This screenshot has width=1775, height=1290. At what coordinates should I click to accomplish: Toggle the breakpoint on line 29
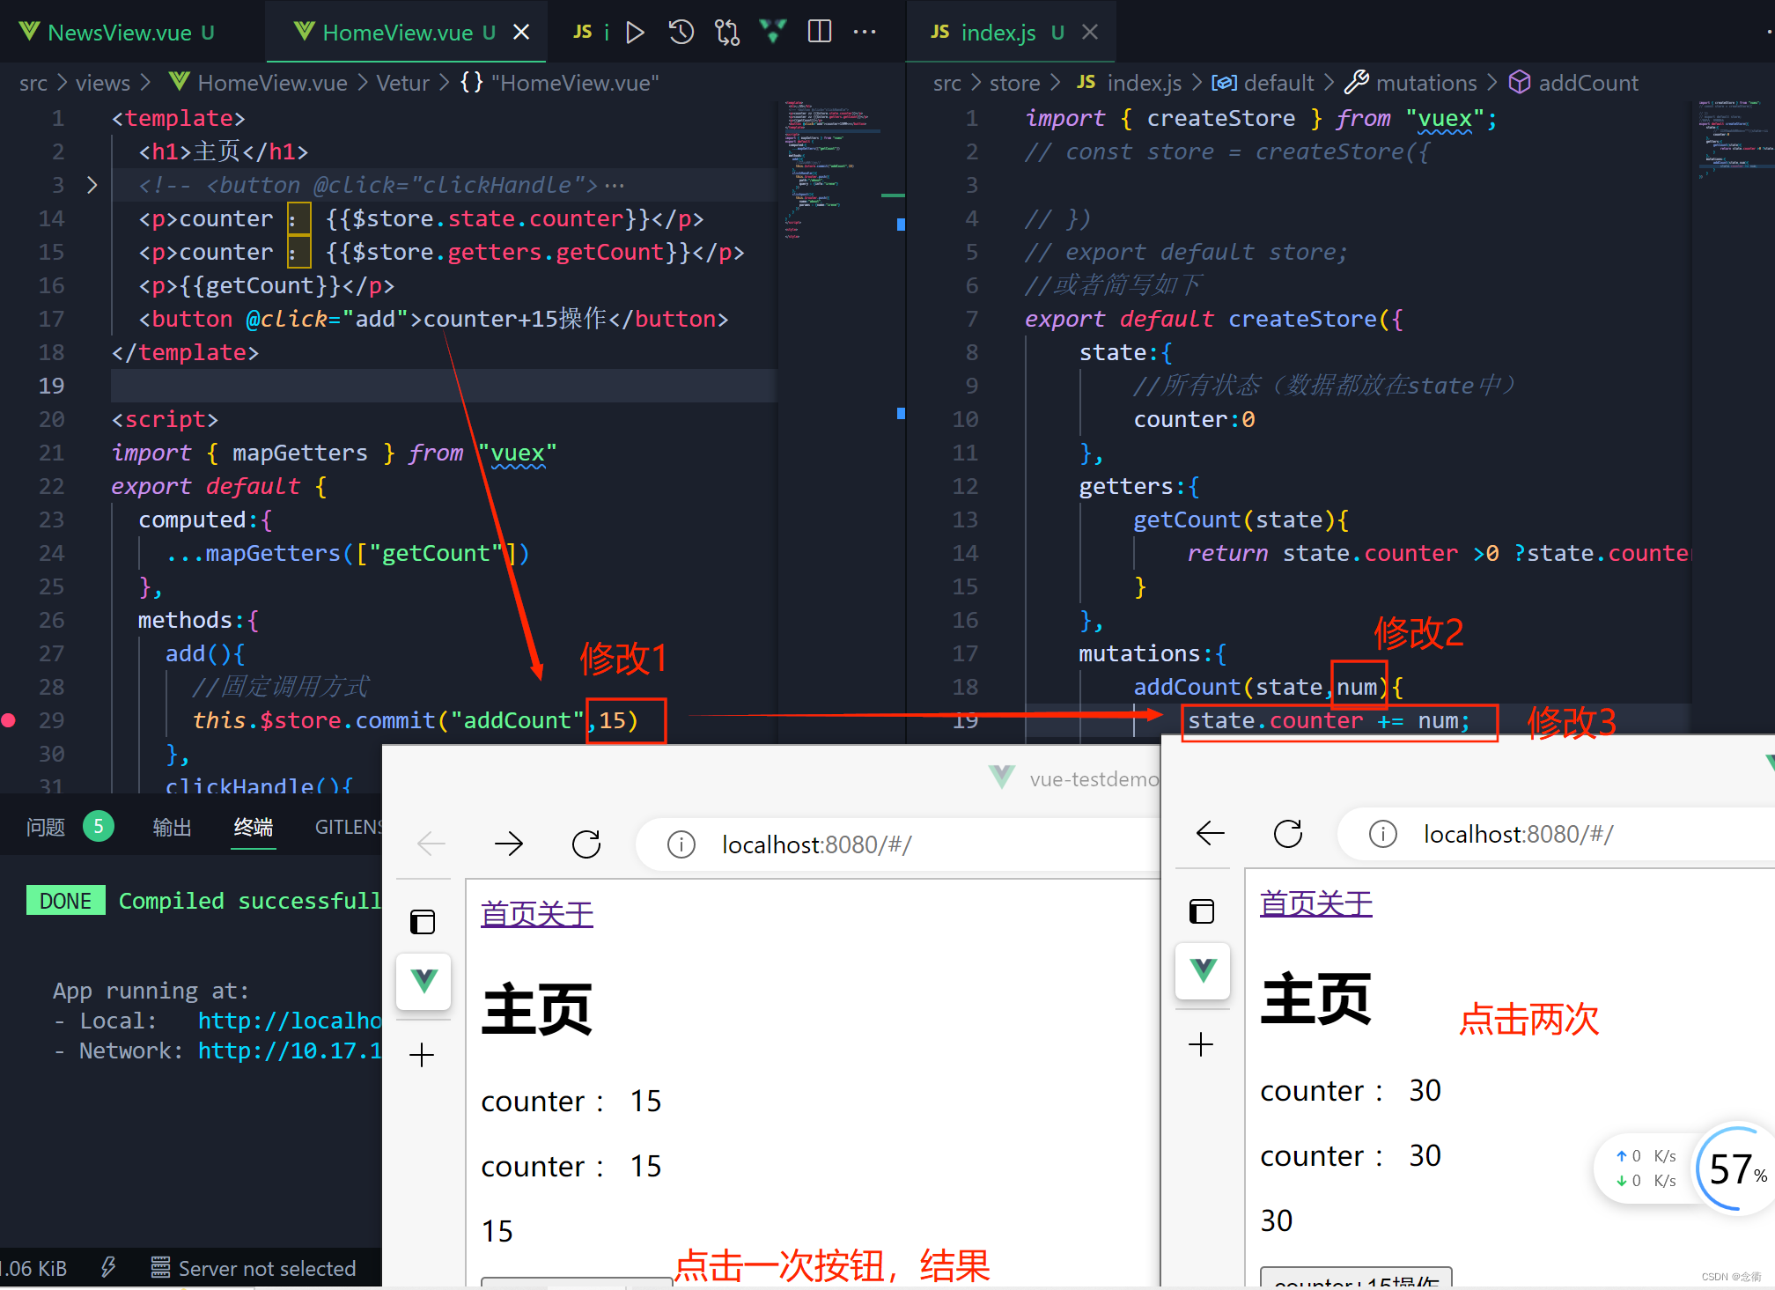click(x=10, y=720)
